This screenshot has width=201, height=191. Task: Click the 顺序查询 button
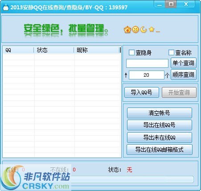pos(184,75)
